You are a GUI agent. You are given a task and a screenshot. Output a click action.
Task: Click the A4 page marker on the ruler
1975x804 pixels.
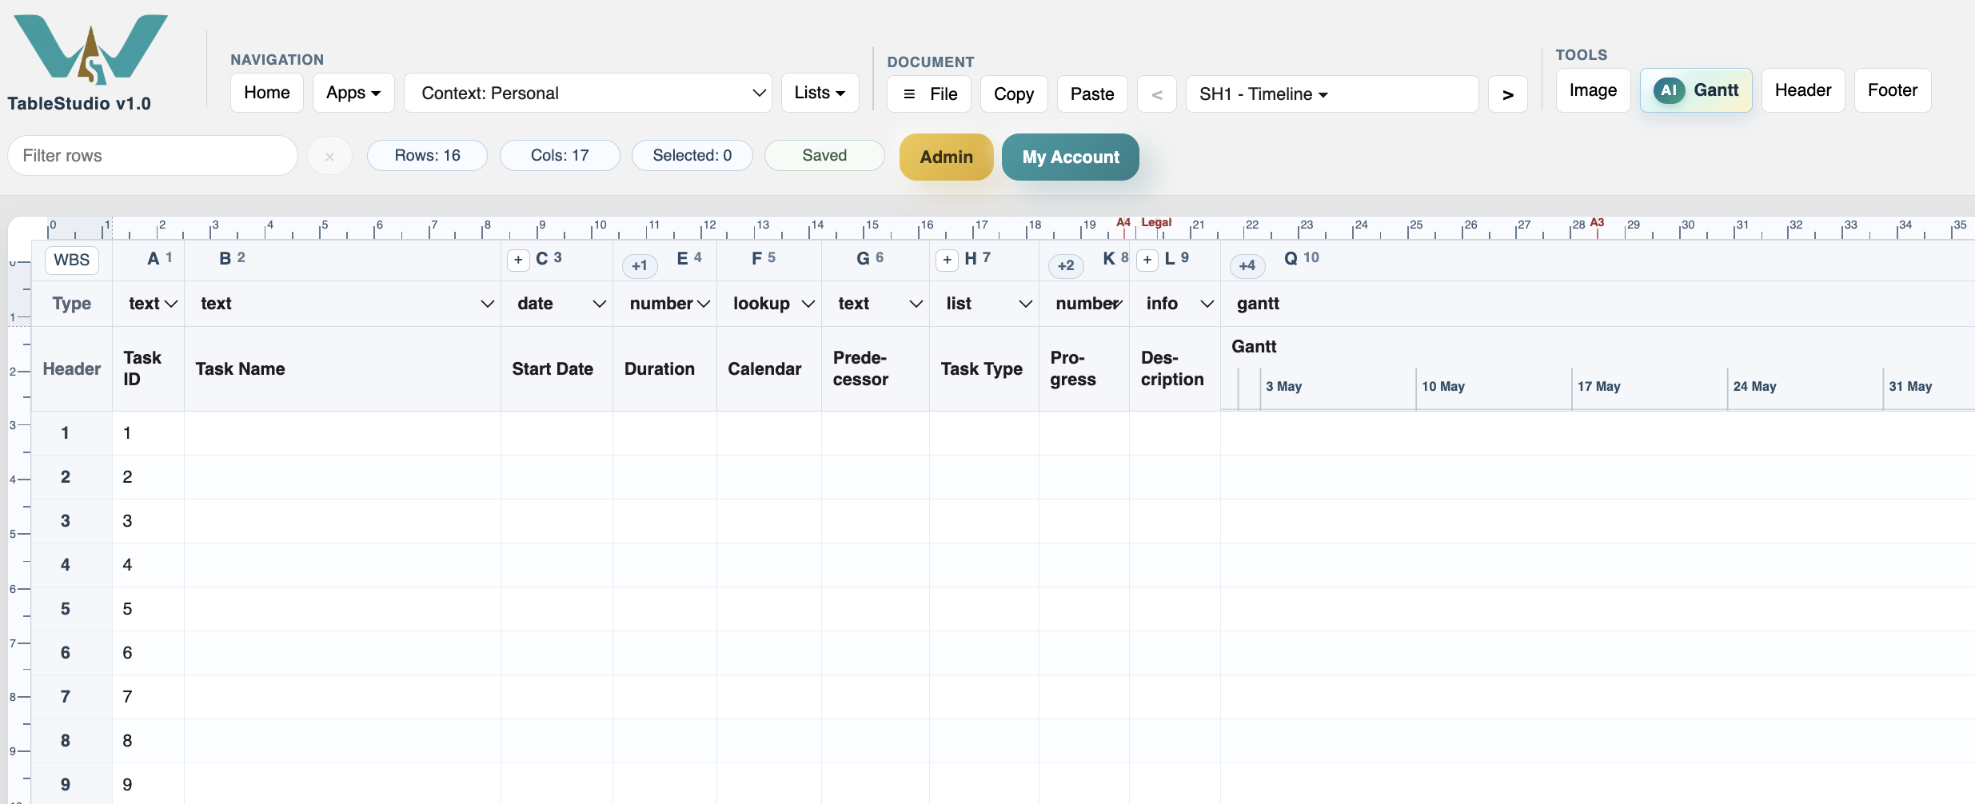point(1123,222)
